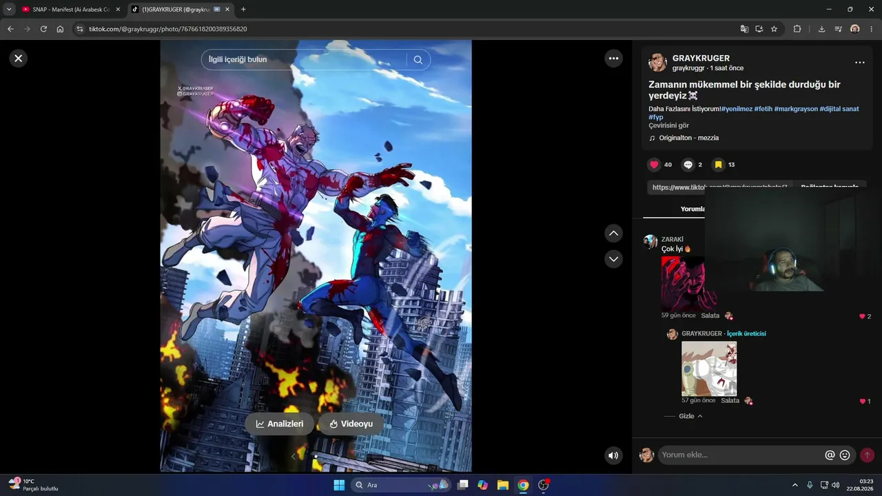
Task: Go to the previous post with up arrow
Action: [614, 234]
